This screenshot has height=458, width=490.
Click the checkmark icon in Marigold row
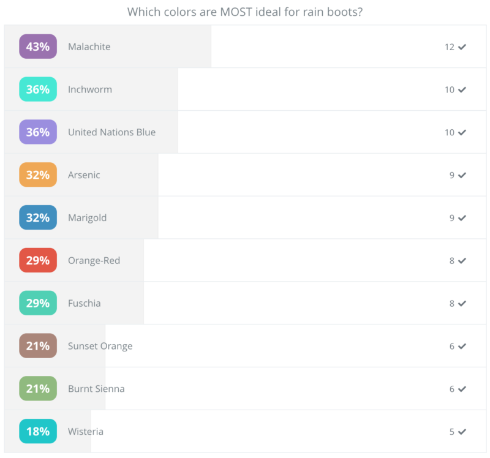point(462,218)
